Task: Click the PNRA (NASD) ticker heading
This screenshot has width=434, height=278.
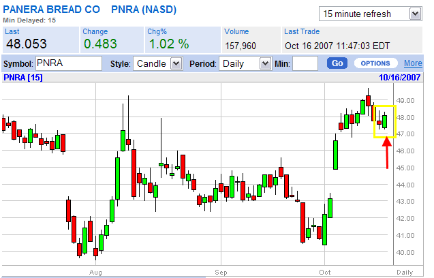Action: pyautogui.click(x=144, y=10)
